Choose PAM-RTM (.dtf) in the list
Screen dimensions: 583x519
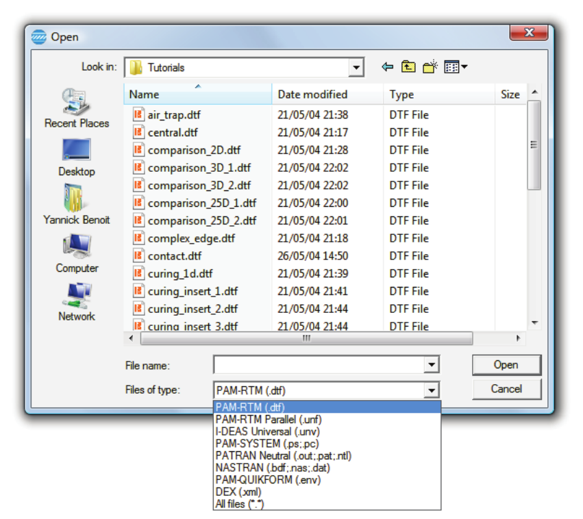[327, 407]
